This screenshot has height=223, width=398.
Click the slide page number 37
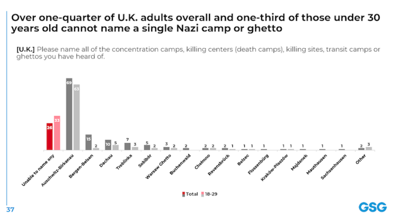[10, 210]
